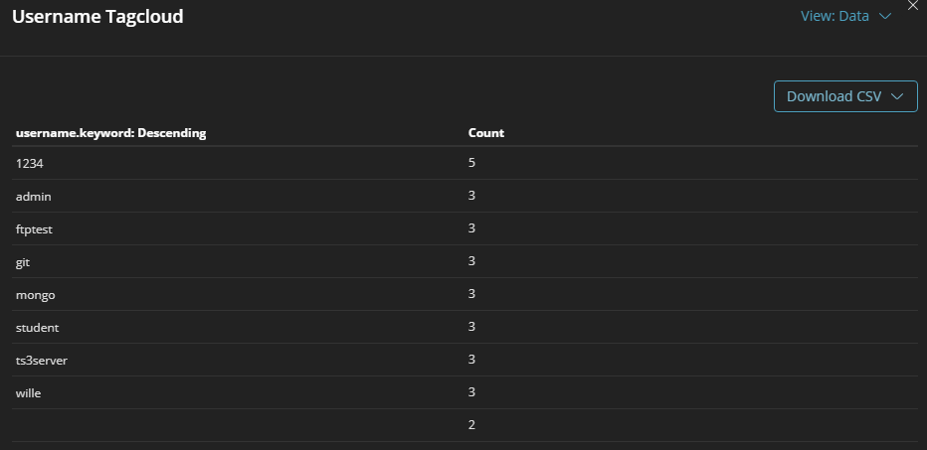The width and height of the screenshot is (927, 450).
Task: Open the Download CSV menu
Action: click(845, 96)
